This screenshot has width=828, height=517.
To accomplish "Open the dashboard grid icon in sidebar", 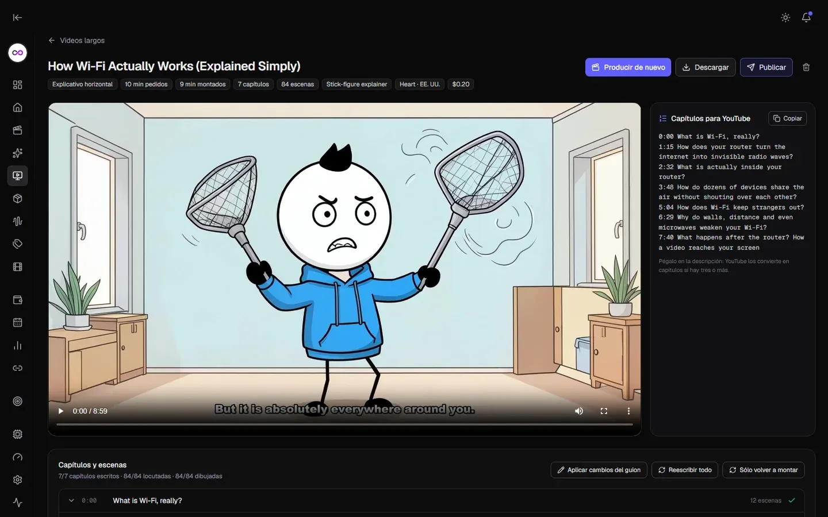I will (18, 85).
